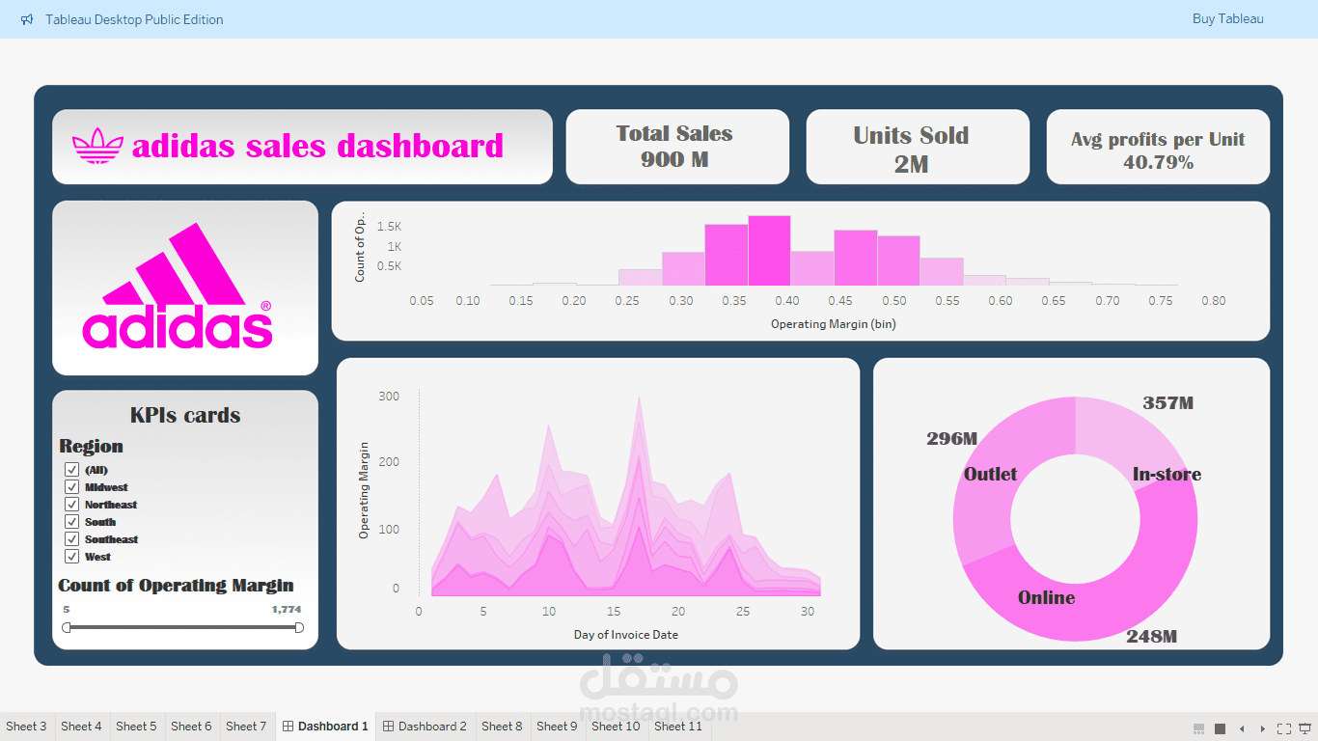The width and height of the screenshot is (1318, 741).
Task: Click the Avg profits per Unit card
Action: tap(1158, 147)
